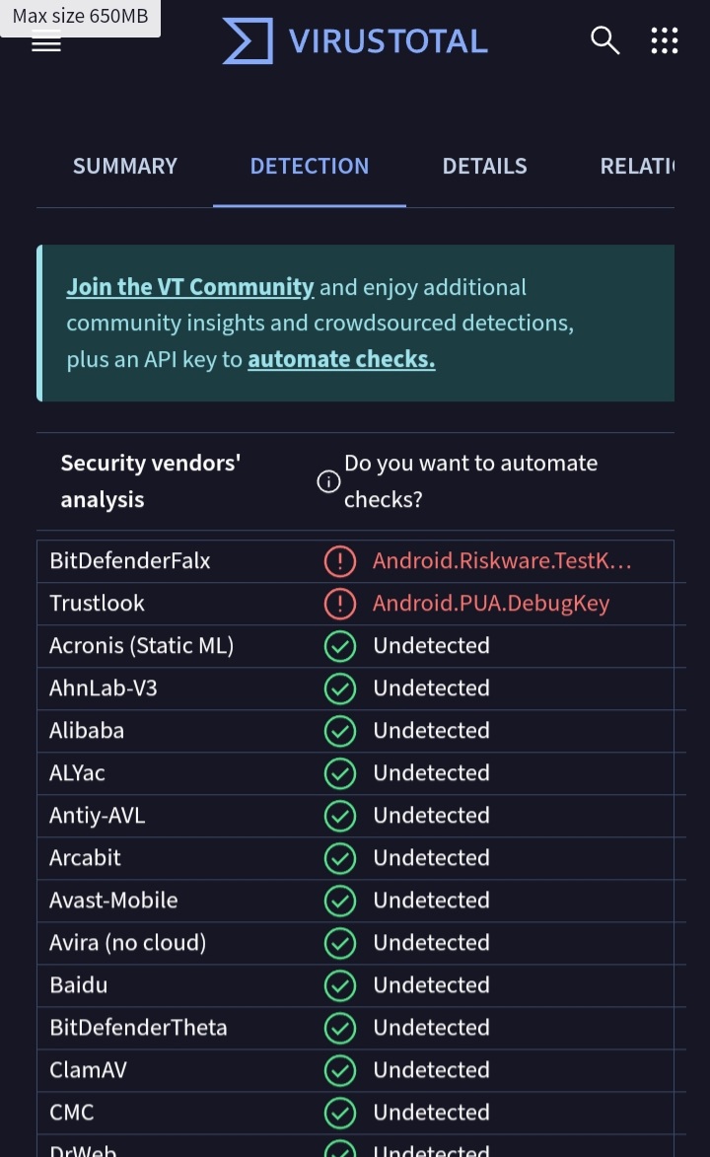Follow the automate checks link

pos(341,359)
